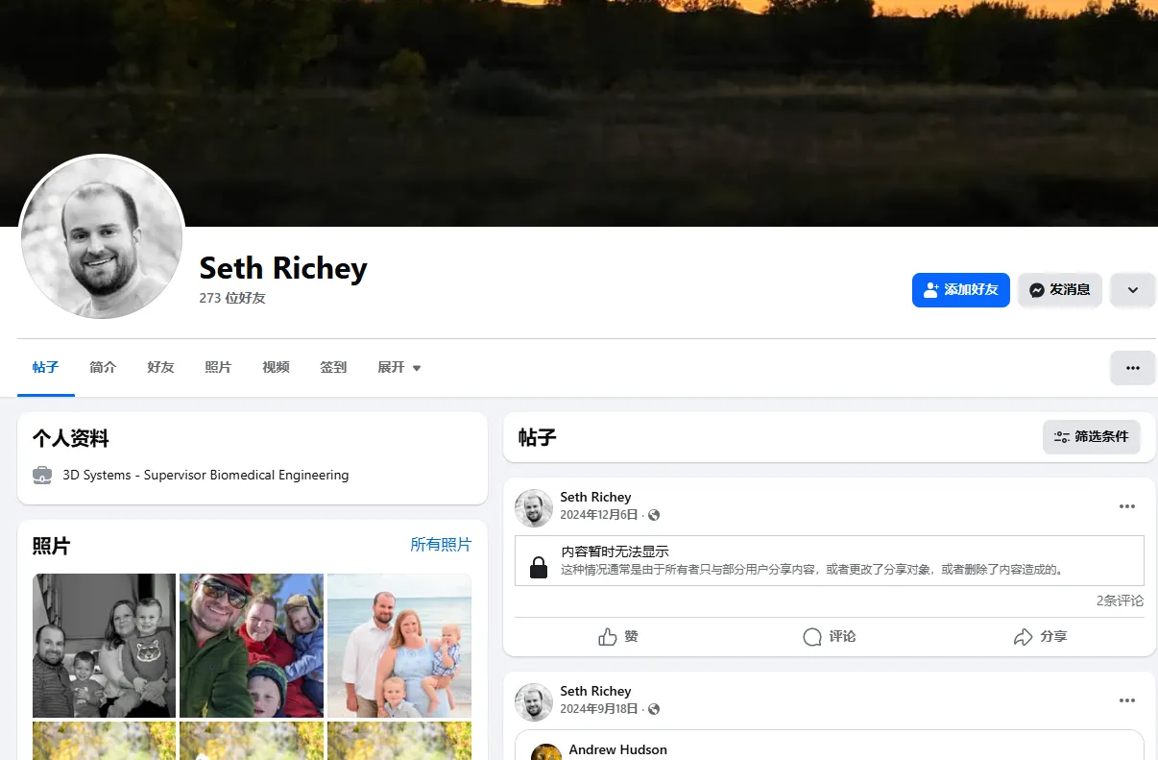The image size is (1158, 760).
Task: Open the 2024年9月18日 post timestamp
Action: (599, 709)
